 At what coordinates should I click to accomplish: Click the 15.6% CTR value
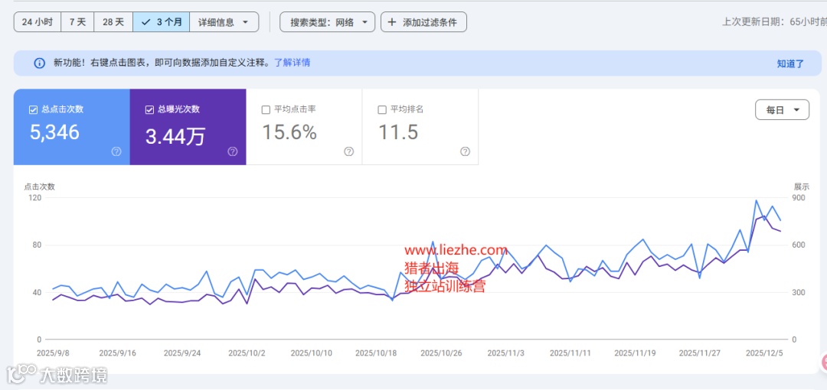289,132
